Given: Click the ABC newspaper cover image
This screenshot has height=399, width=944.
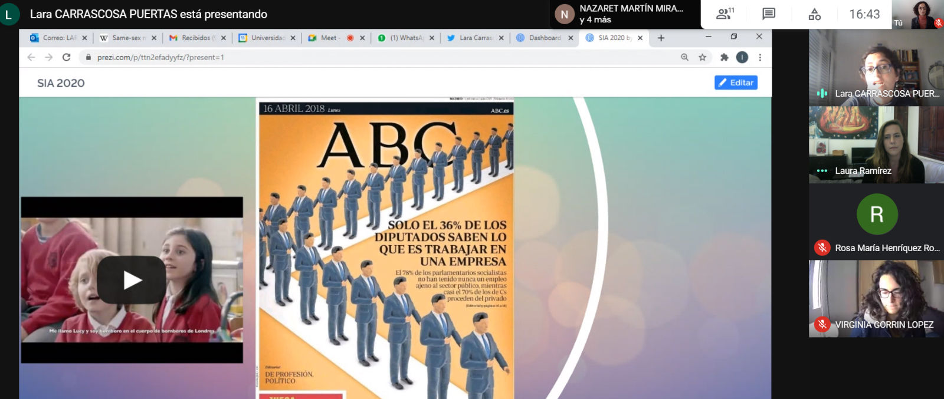Looking at the screenshot, I should click(x=386, y=248).
